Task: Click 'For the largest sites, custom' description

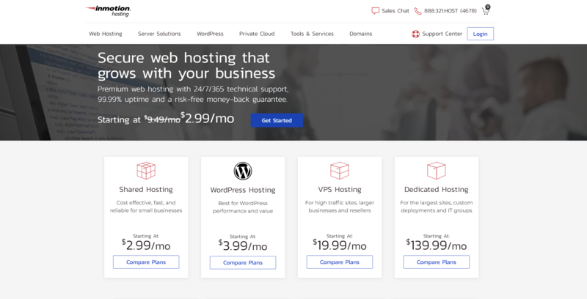Action: coord(437,207)
